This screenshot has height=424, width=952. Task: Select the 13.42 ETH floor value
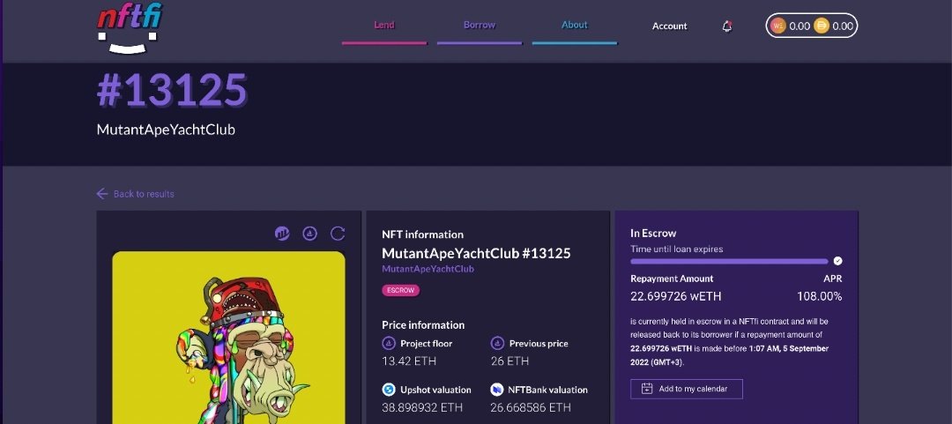click(409, 361)
